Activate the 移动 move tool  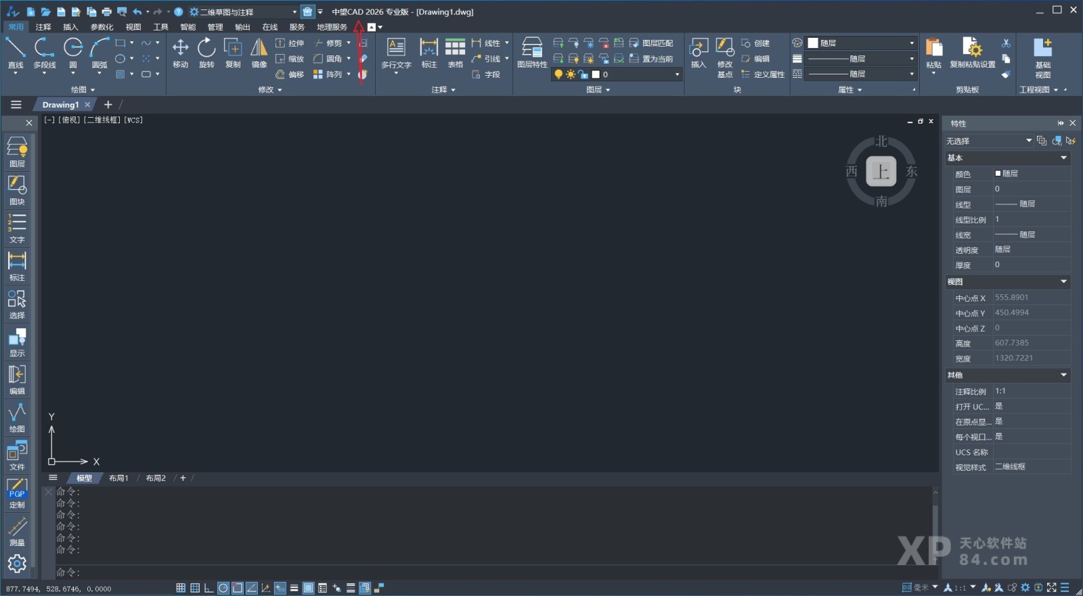[180, 53]
